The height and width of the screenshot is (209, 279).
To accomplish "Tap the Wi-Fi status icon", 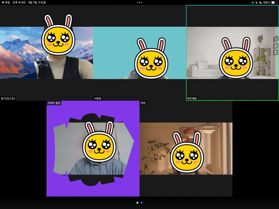I will [x=257, y=2].
